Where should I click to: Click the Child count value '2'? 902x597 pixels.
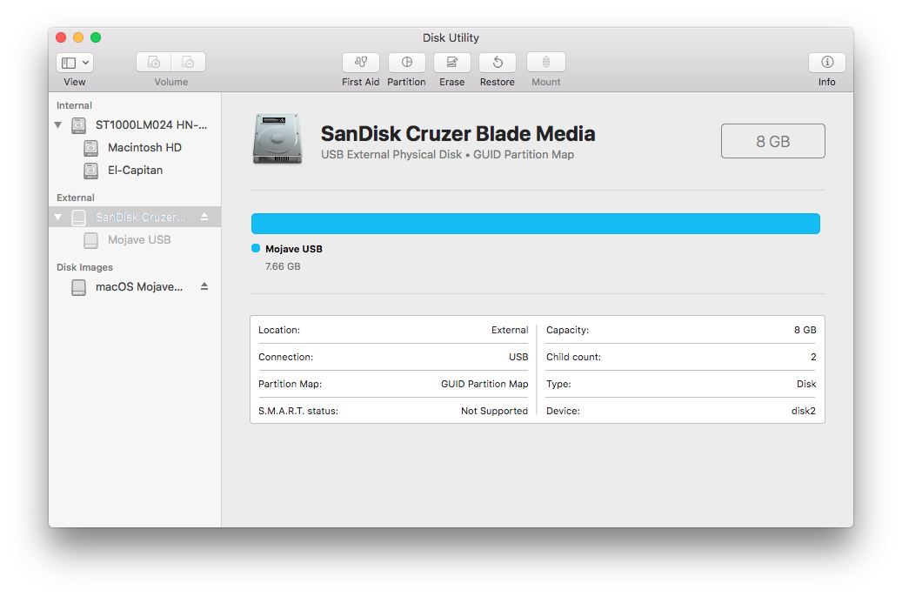[x=813, y=357]
